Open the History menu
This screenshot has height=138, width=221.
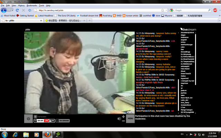(x=21, y=6)
